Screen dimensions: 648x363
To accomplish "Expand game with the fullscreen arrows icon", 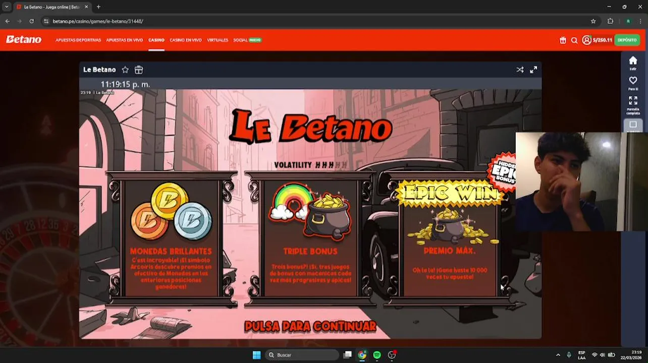I will pos(533,70).
